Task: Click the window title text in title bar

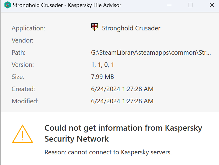Action: coord(67,5)
